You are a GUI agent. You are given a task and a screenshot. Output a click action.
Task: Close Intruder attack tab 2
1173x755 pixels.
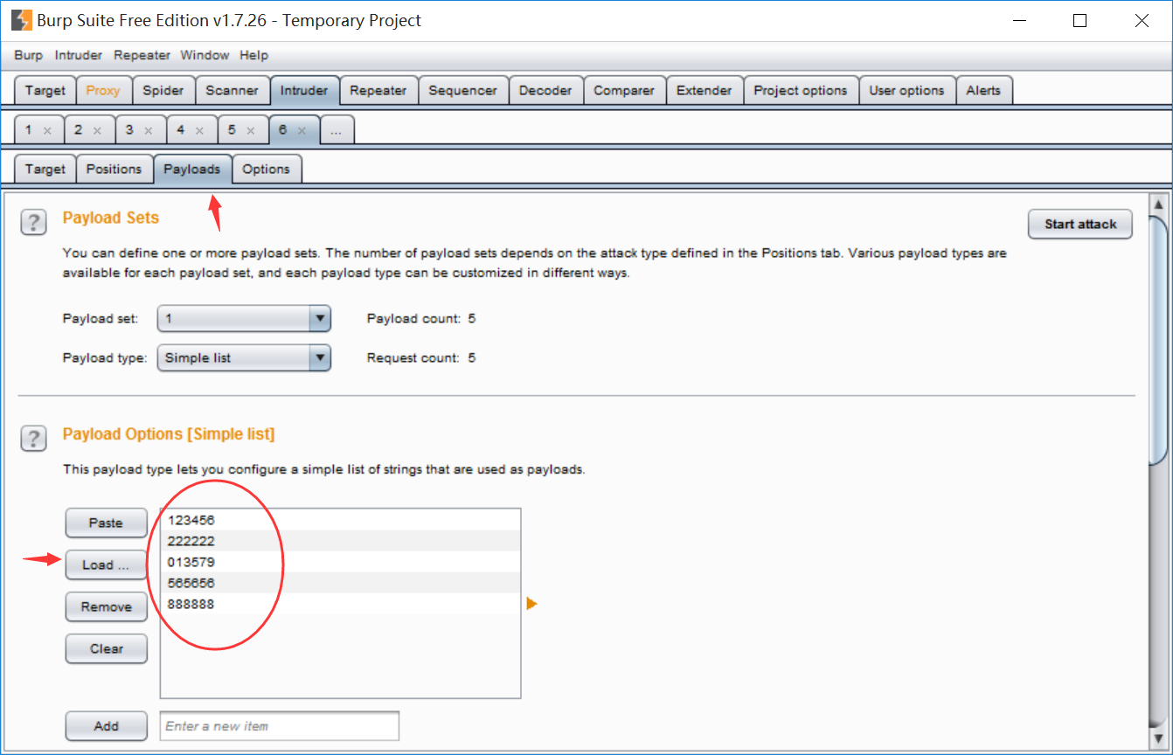(x=98, y=130)
